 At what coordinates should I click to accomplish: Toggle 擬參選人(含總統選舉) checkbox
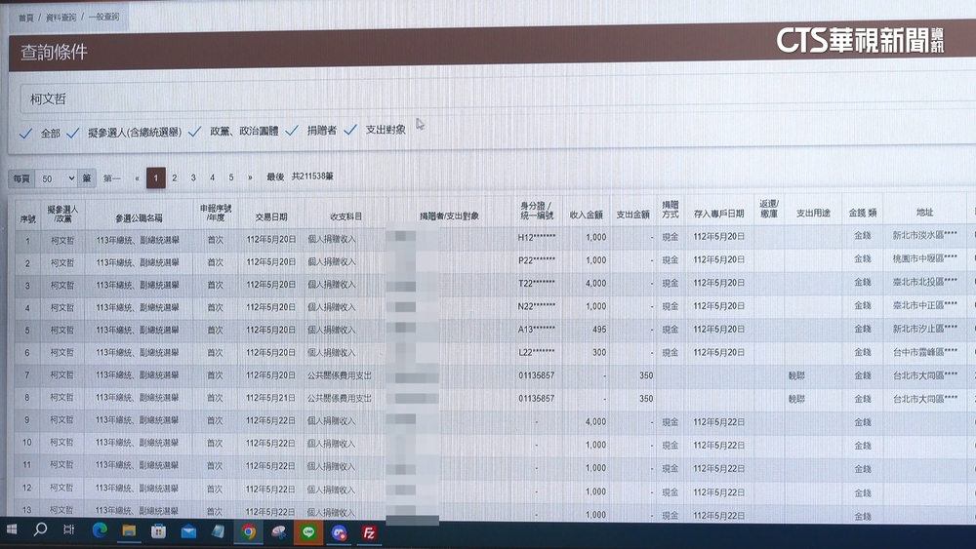click(73, 133)
